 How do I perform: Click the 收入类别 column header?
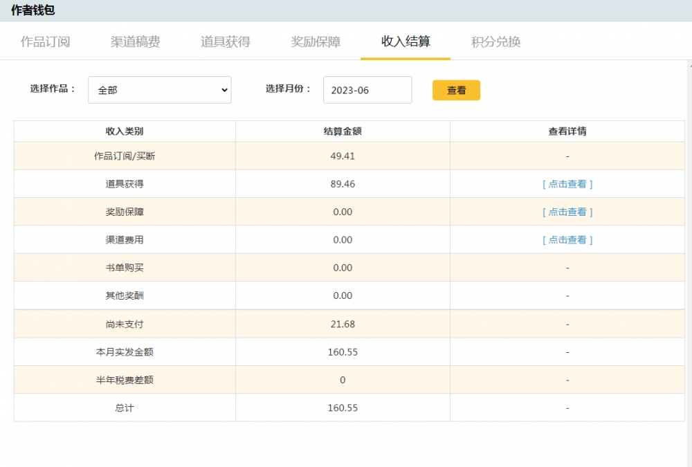125,131
